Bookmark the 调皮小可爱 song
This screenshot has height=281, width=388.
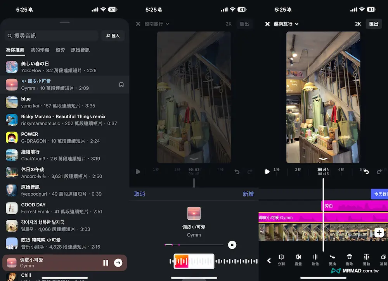point(121,85)
